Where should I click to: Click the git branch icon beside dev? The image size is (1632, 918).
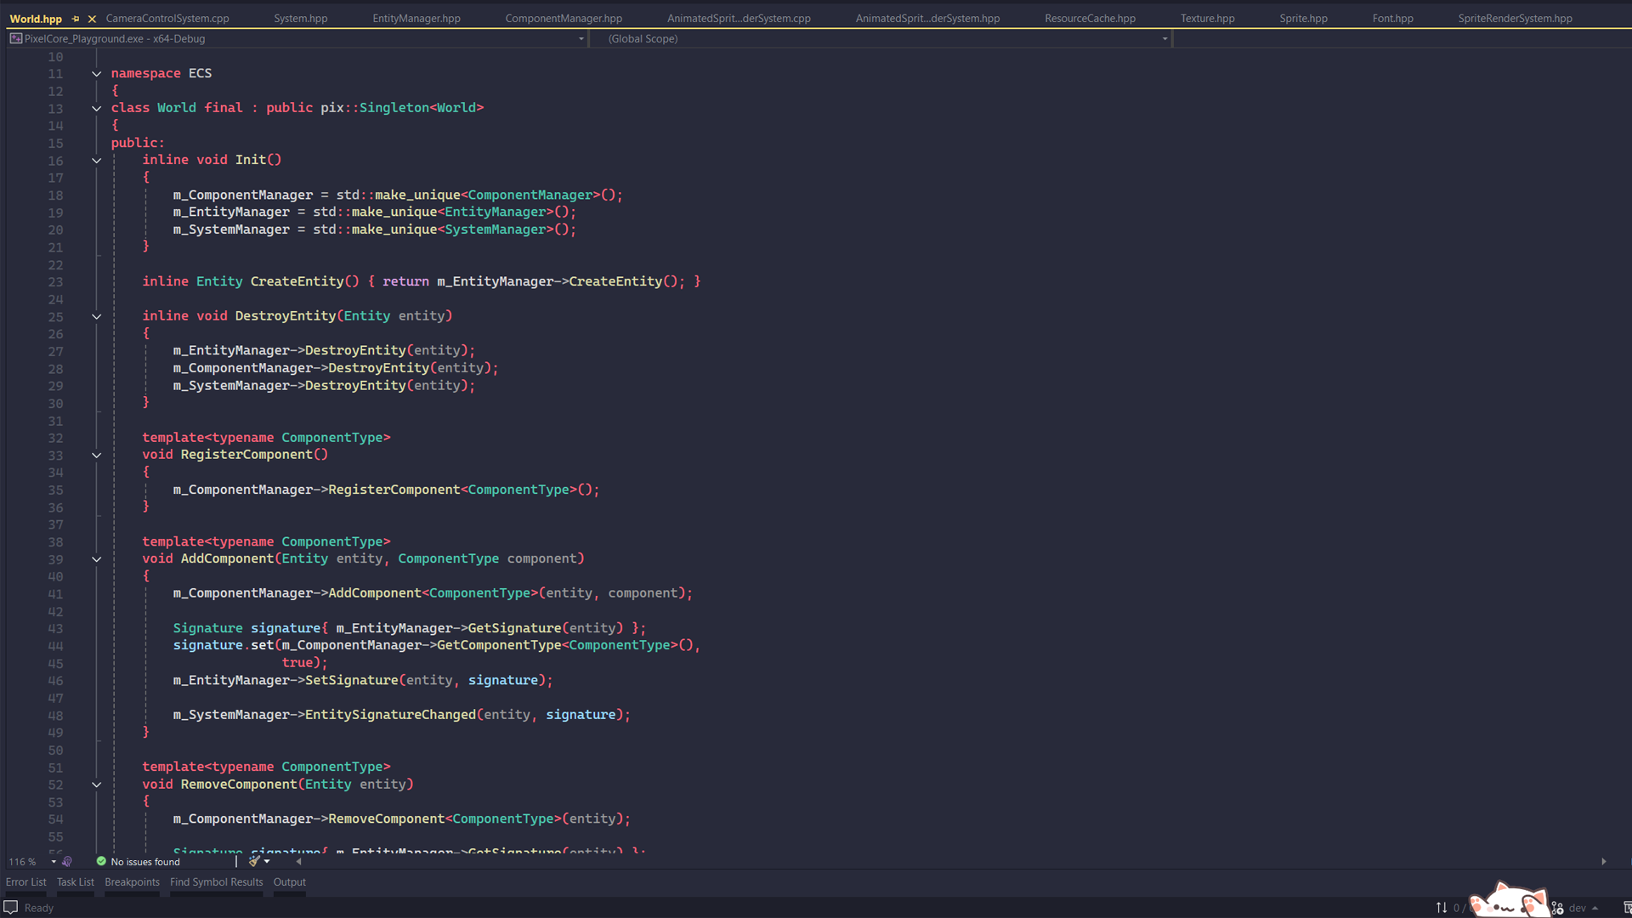[1557, 908]
